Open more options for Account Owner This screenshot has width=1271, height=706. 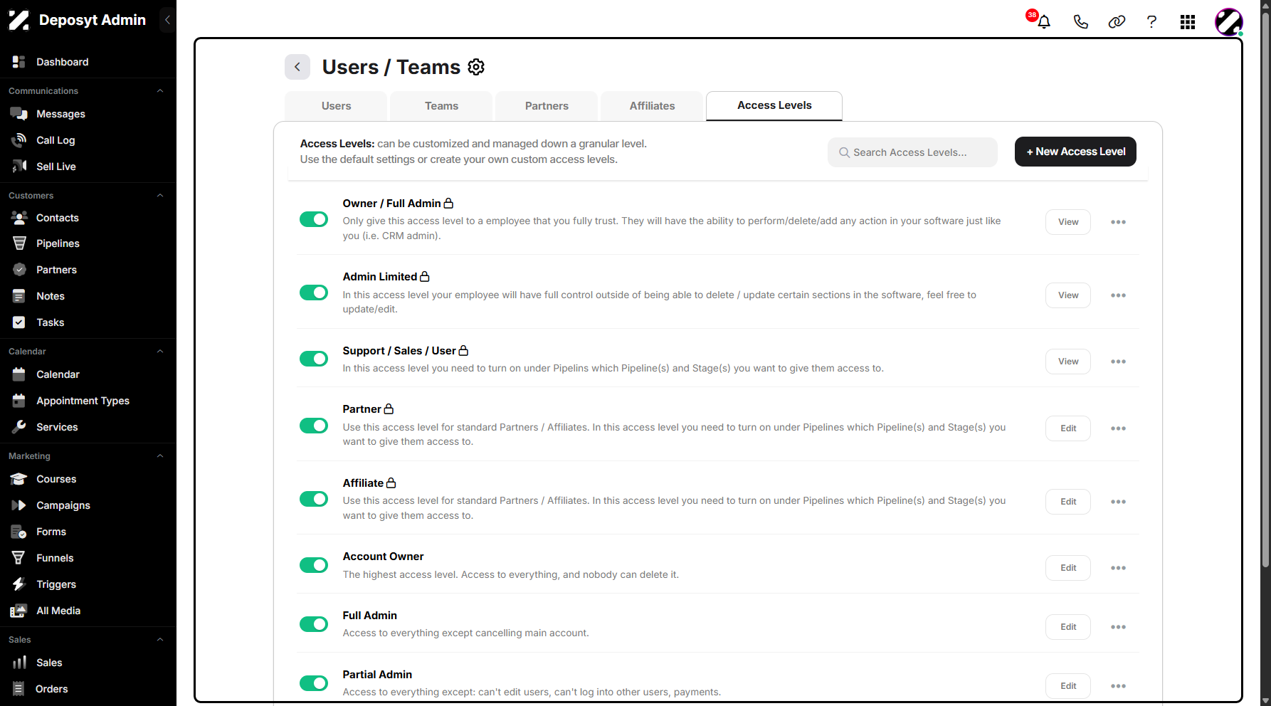(1118, 568)
